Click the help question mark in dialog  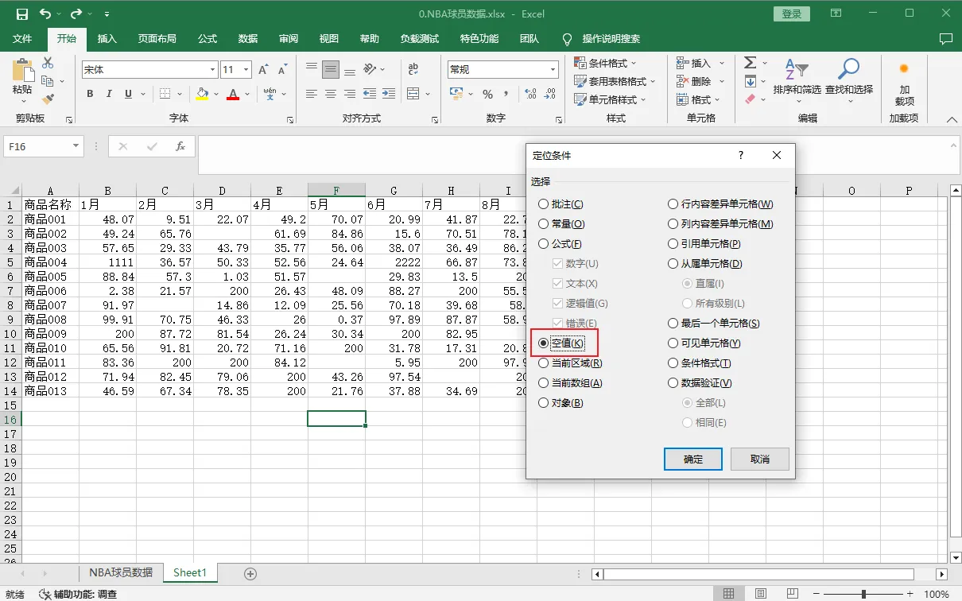741,156
